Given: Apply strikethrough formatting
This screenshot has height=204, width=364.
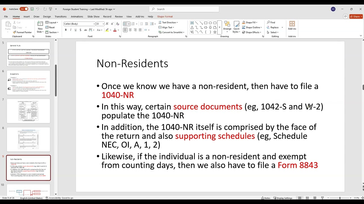Looking at the screenshot, I should [86, 30].
